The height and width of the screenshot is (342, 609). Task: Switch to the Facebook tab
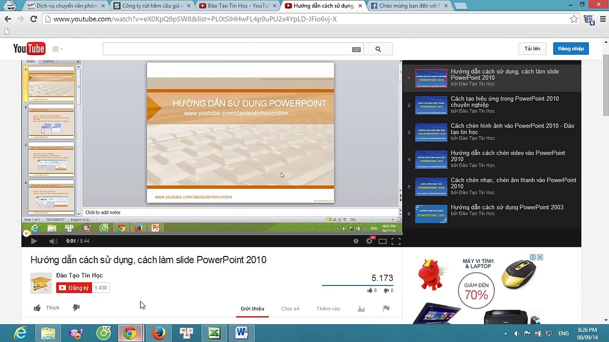pos(409,6)
